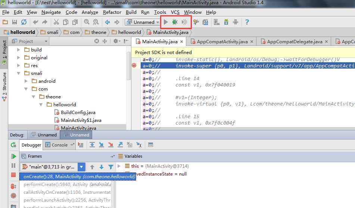The image size is (355, 208).
Task: Open BuildConfig.java in project tree
Action: [x=75, y=112]
